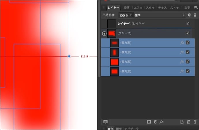Switch to the 文字 tab

(x=187, y=8)
